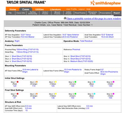Click the 12.0° Varus angulation value

pyautogui.click(x=26, y=35)
